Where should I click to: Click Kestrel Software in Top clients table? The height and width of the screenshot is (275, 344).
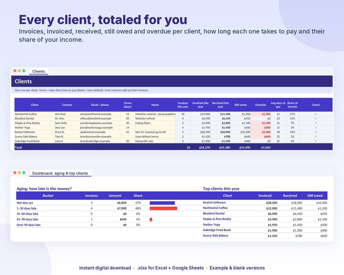[214, 202]
